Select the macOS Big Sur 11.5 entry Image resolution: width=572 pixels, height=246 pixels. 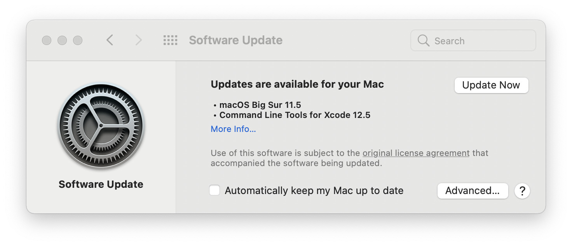pyautogui.click(x=260, y=105)
